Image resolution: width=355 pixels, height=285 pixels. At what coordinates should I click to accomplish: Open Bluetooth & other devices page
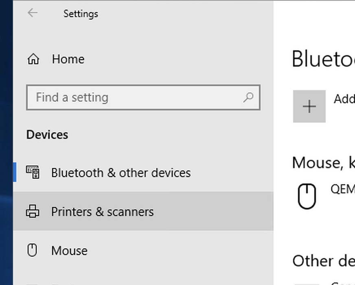(143, 173)
